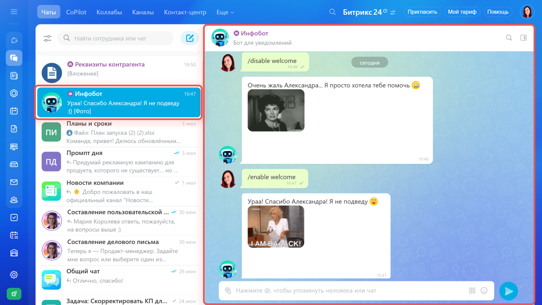The image size is (542, 305).
Task: Click the ПИ avatar of Планы и сроки
Action: (x=51, y=132)
